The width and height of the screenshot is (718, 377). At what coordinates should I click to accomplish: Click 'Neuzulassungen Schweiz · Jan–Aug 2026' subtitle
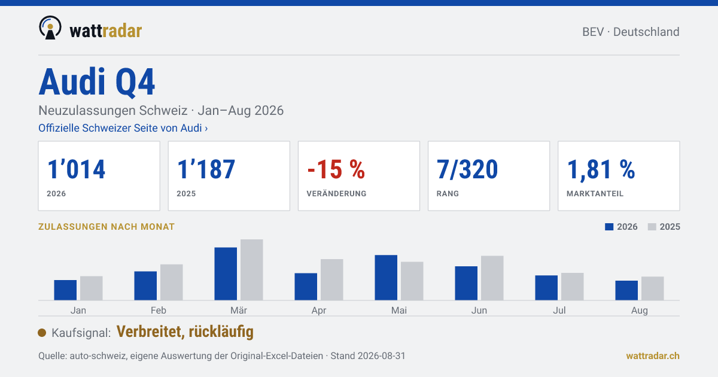click(161, 111)
